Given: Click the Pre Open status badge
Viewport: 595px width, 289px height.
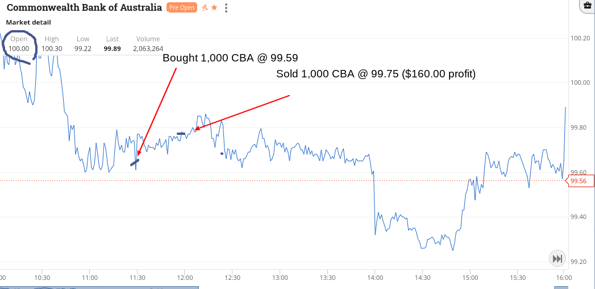Looking at the screenshot, I should [182, 7].
